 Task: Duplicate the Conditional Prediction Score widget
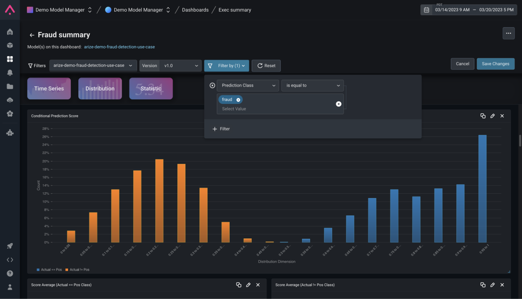pos(483,116)
